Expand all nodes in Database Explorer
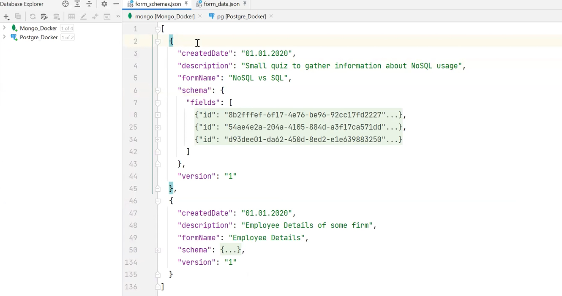This screenshot has width=562, height=296. coord(77,4)
